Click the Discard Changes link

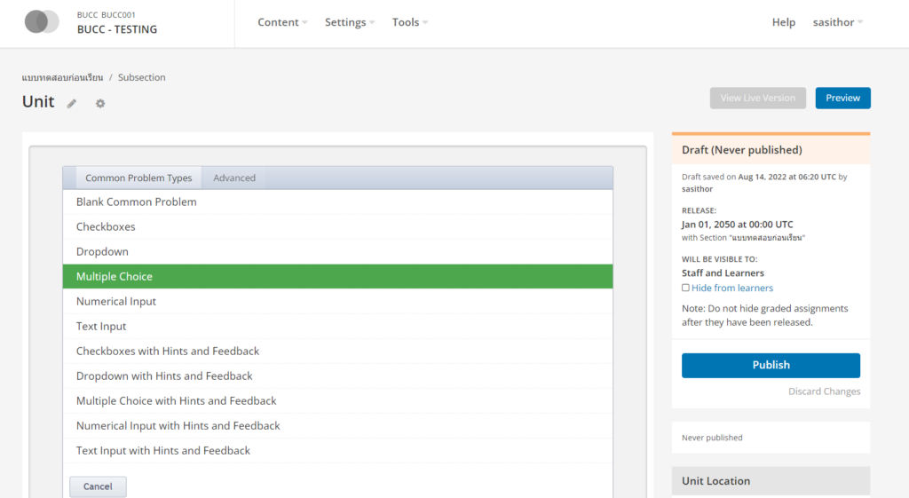824,391
